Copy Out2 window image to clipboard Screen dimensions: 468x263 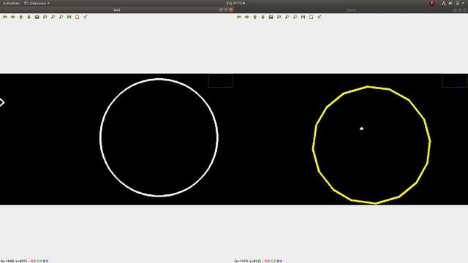coord(312,17)
